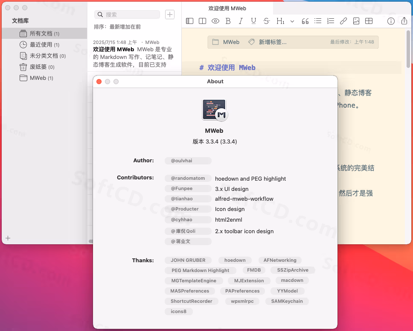Screen dimensions: 413x331
Task: Open 废纸篓 trash in the sidebar
Action: tap(44, 67)
